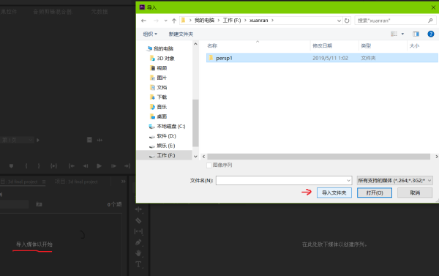Change the view layout icon

coord(394,34)
